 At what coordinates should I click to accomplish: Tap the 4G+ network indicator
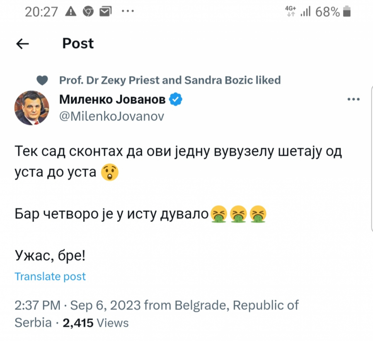(290, 11)
